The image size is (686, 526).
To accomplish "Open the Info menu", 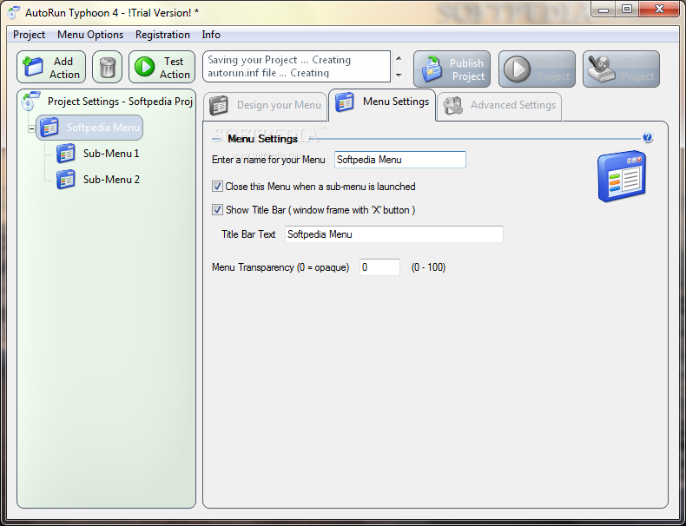I will (211, 35).
